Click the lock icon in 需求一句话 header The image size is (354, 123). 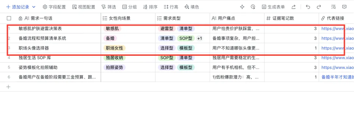click(x=20, y=18)
